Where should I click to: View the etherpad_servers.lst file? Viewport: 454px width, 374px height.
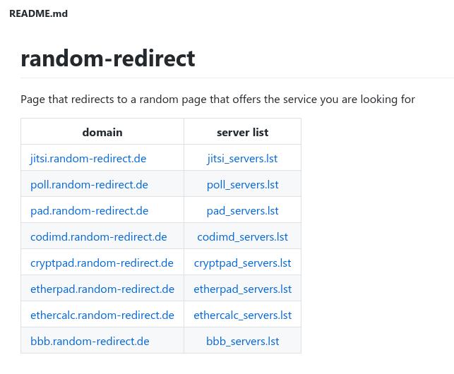click(x=243, y=289)
